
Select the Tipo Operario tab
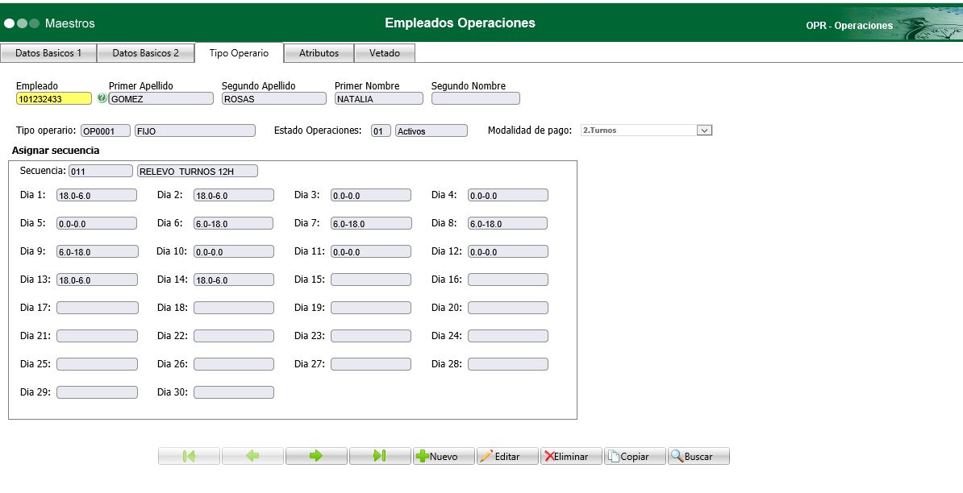(x=239, y=53)
